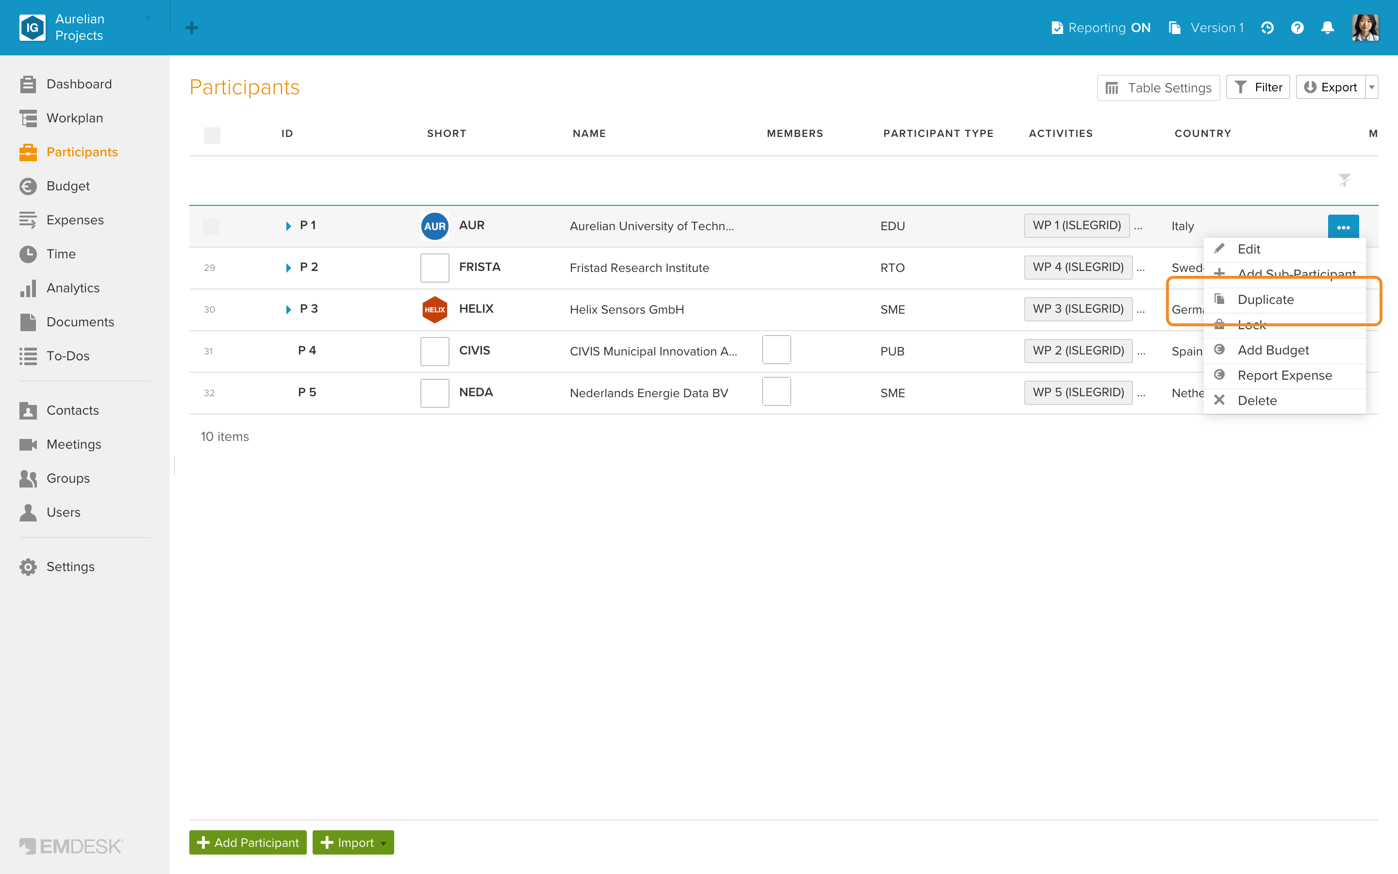Tick the checkbox for row P 1
The width and height of the screenshot is (1398, 874).
click(x=211, y=227)
